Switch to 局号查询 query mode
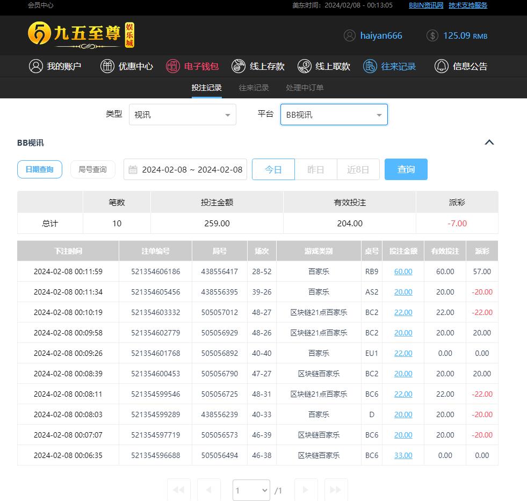This screenshot has width=527, height=501. pyautogui.click(x=93, y=169)
